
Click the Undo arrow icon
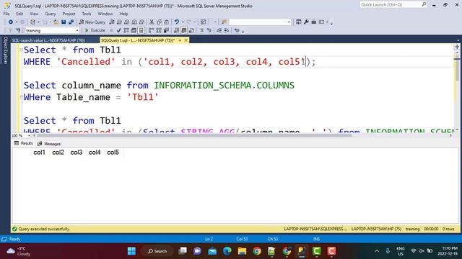176,22
